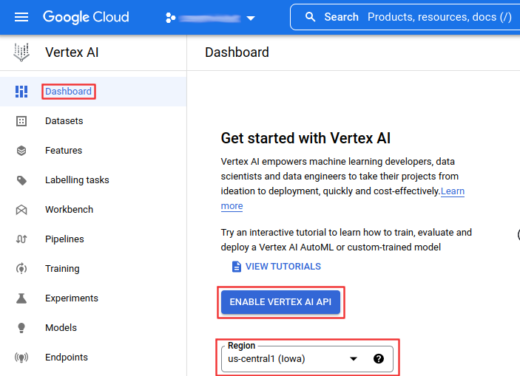
Task: Follow the Learn more link
Action: [x=453, y=191]
